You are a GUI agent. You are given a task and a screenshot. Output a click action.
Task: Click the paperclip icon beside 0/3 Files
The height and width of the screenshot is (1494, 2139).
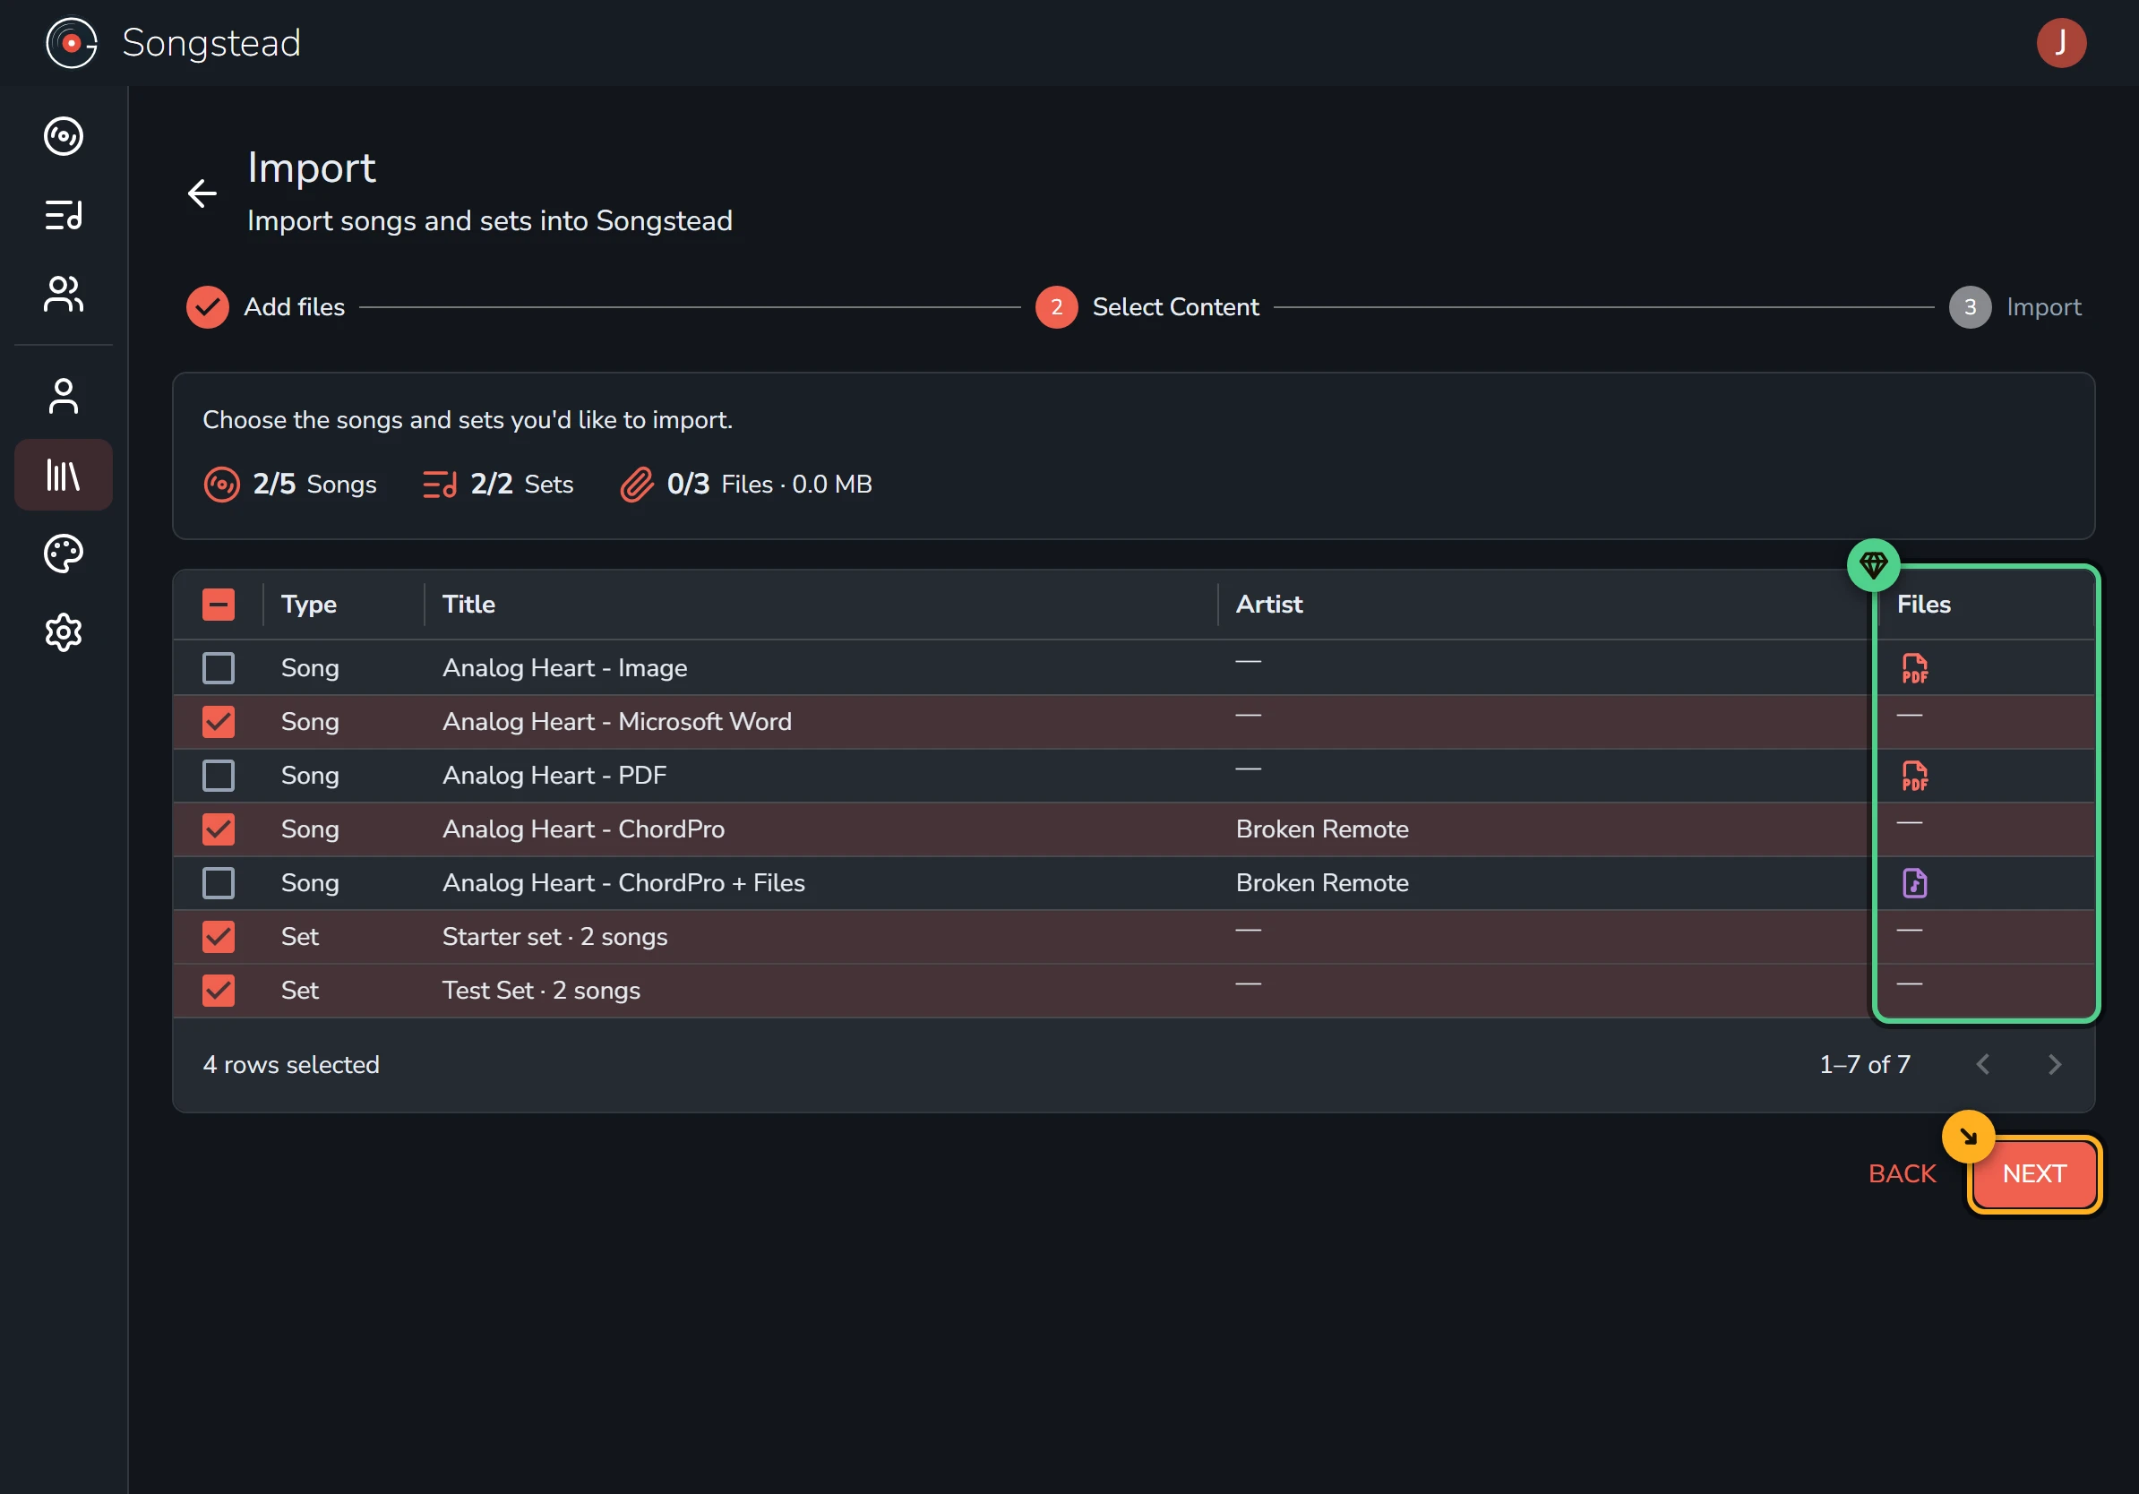637,485
